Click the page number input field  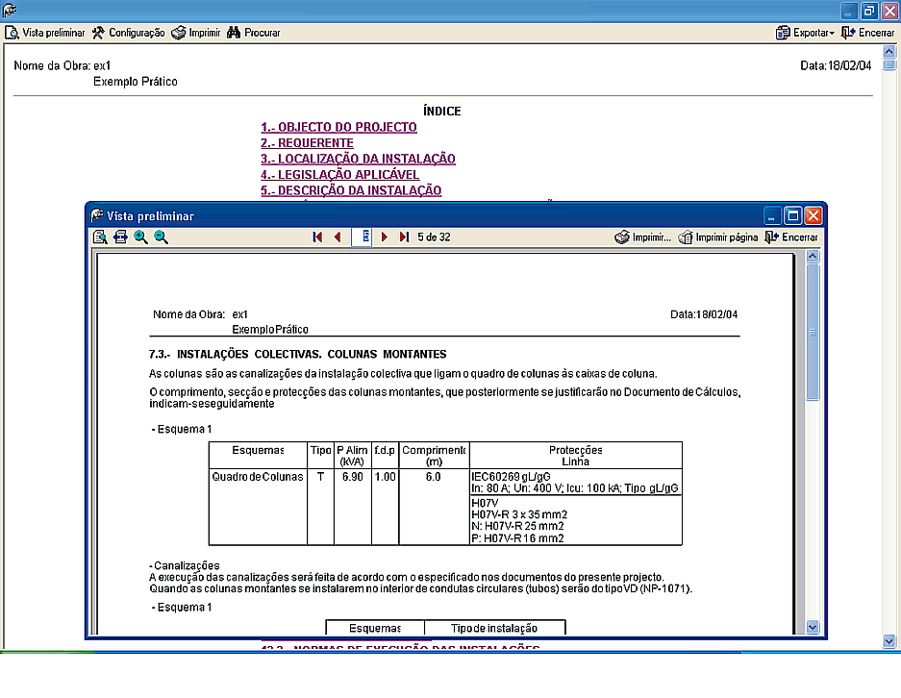click(x=362, y=237)
